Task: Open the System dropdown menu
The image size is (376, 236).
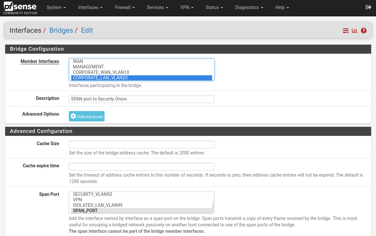Action: point(56,7)
